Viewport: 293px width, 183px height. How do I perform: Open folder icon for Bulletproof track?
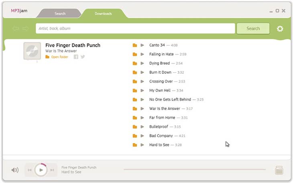(x=135, y=127)
